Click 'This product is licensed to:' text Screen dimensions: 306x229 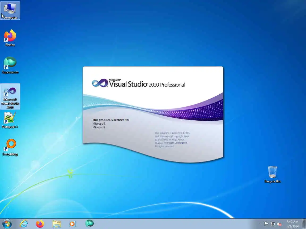[x=111, y=120]
